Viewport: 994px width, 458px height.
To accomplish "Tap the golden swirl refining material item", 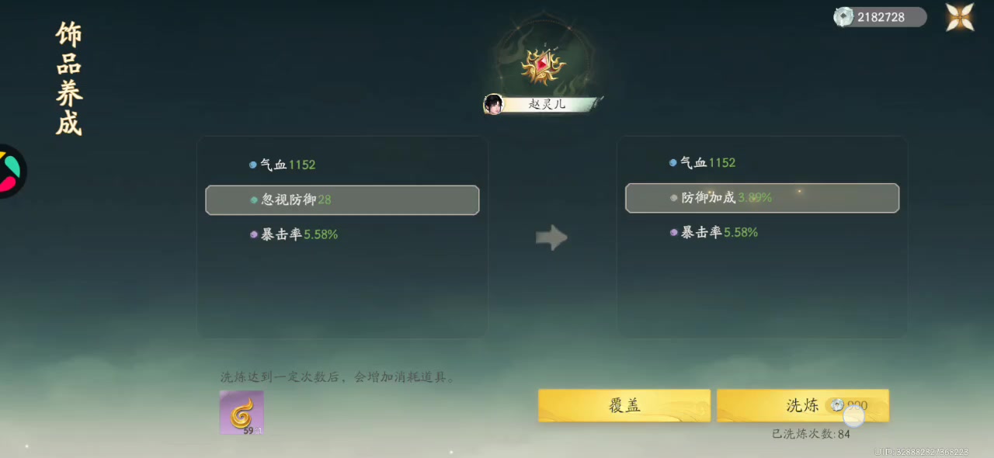I will click(242, 412).
